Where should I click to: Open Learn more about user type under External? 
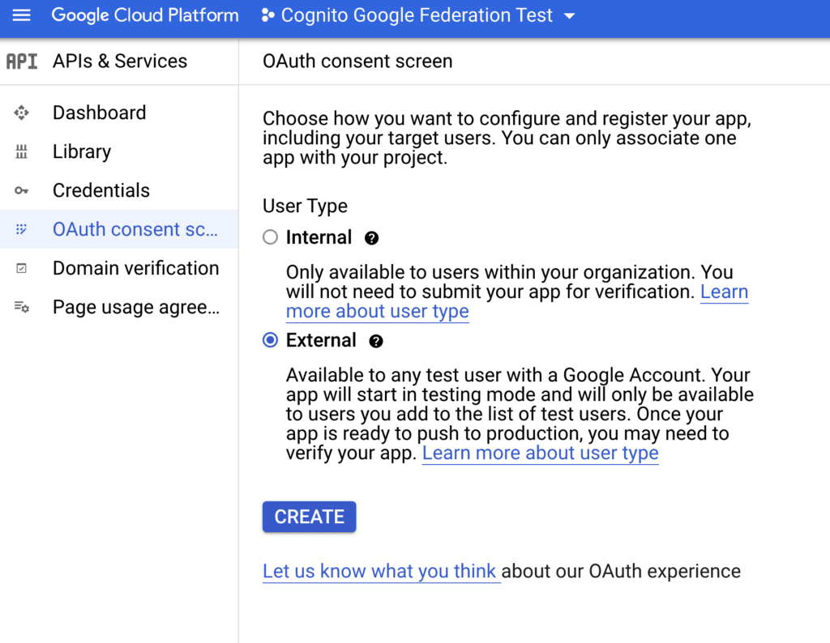(541, 454)
